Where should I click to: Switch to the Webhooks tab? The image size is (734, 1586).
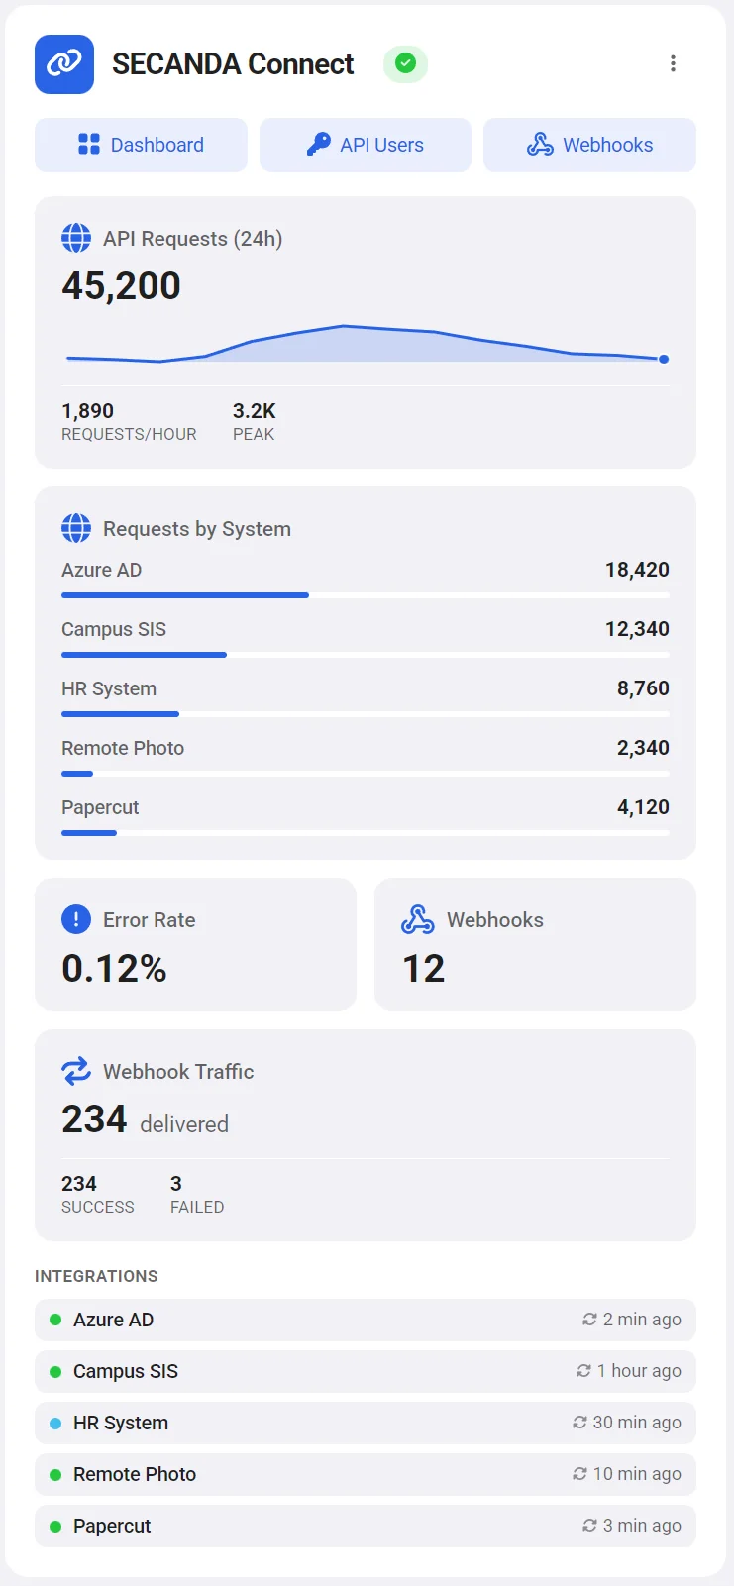click(x=589, y=144)
